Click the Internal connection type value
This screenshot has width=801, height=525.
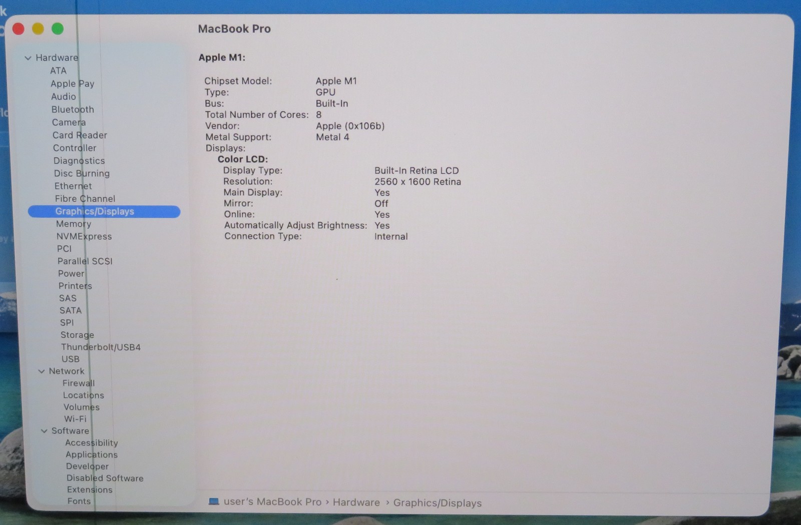tap(391, 236)
